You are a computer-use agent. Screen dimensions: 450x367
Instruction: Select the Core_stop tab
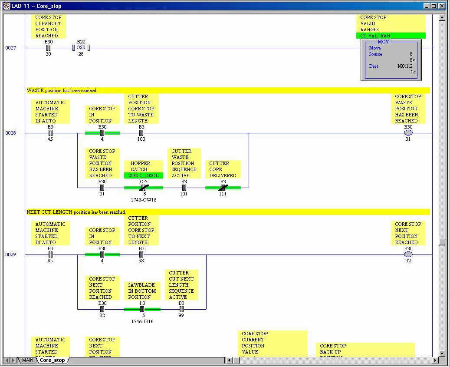point(52,360)
